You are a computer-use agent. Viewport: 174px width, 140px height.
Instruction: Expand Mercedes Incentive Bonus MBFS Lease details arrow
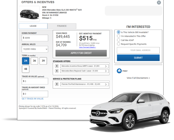click(106, 66)
